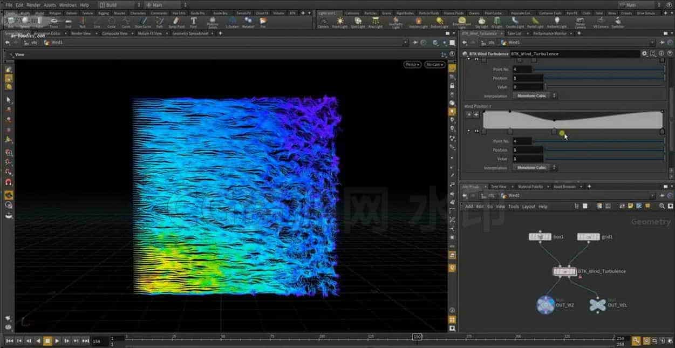Select the Metaball shelf tool
The image size is (675, 348).
248,22
